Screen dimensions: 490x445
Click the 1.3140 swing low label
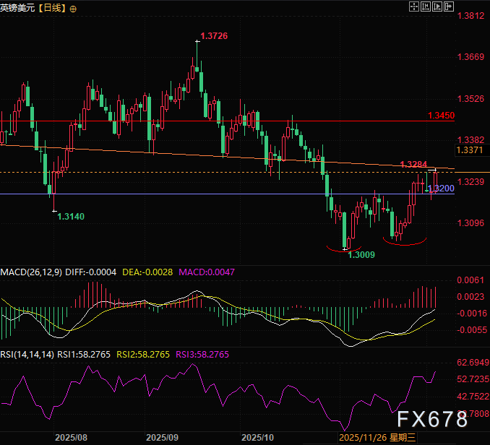(x=71, y=216)
